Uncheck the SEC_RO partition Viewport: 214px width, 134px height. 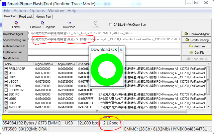(x=6, y=94)
